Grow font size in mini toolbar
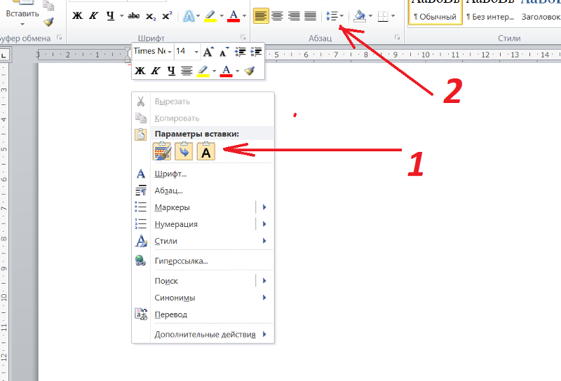The width and height of the screenshot is (561, 381). click(208, 52)
